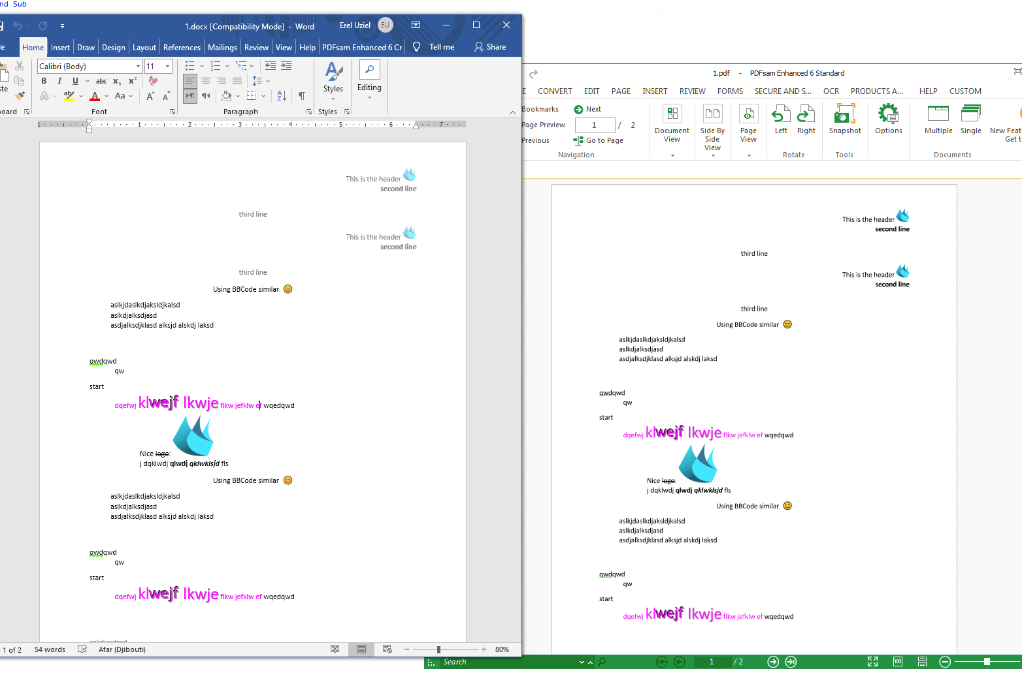The image size is (1022, 684).
Task: Click Clear All Formatting eraser icon
Action: (x=153, y=81)
